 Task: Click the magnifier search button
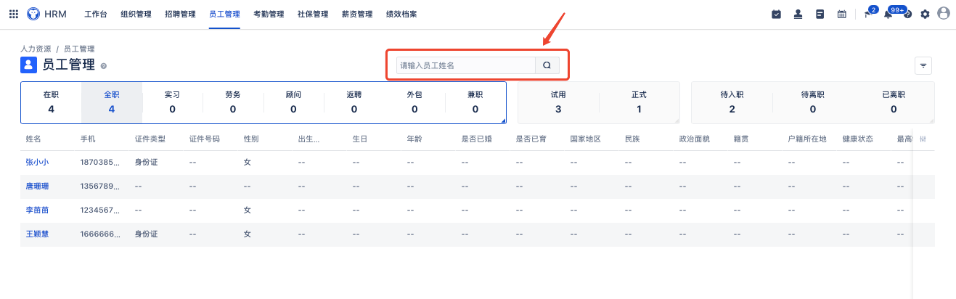(x=547, y=65)
